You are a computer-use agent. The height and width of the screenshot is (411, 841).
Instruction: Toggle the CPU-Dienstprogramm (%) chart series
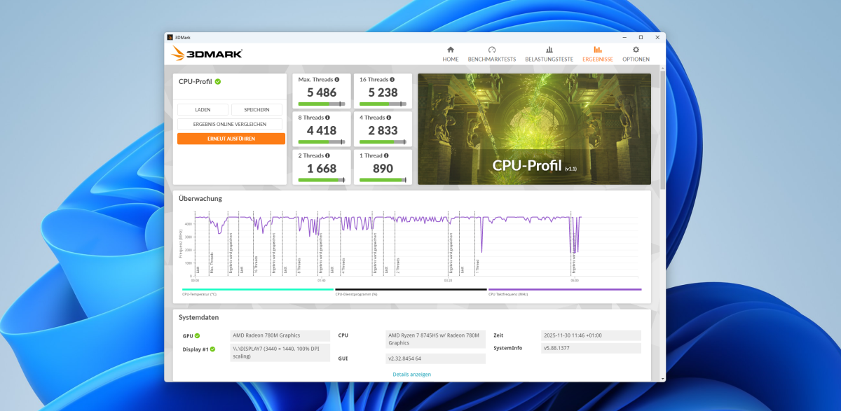pos(410,290)
